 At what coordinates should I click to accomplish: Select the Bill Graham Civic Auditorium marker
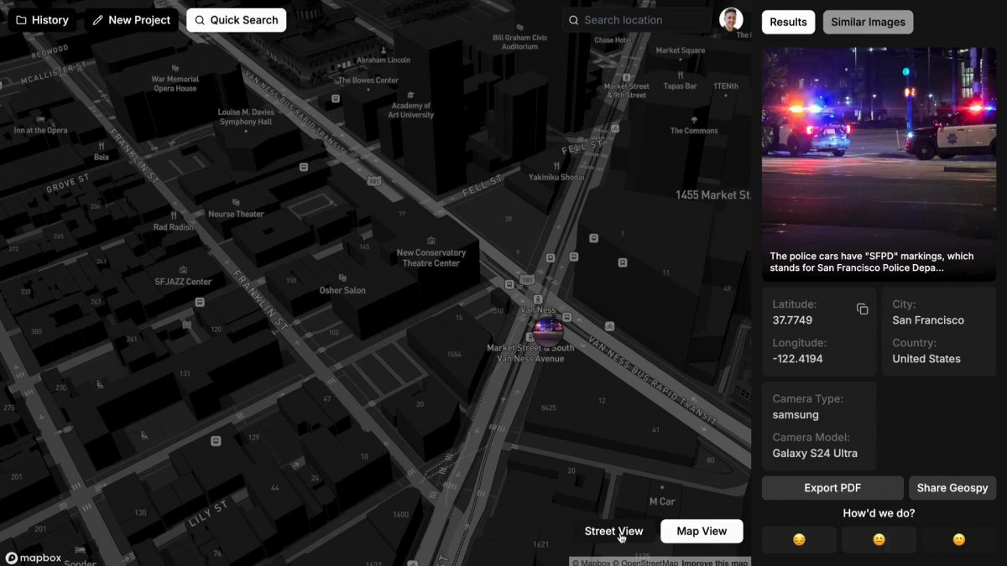[x=520, y=37]
